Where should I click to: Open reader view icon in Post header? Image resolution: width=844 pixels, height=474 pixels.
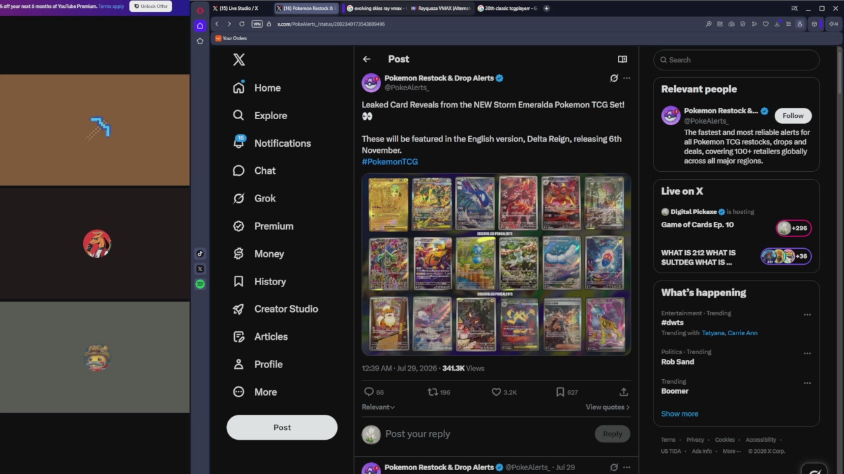(622, 59)
